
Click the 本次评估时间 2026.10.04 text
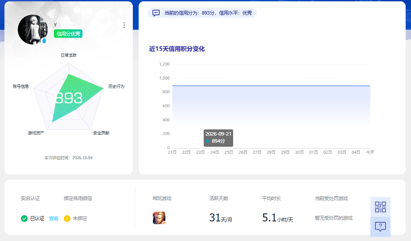point(68,157)
